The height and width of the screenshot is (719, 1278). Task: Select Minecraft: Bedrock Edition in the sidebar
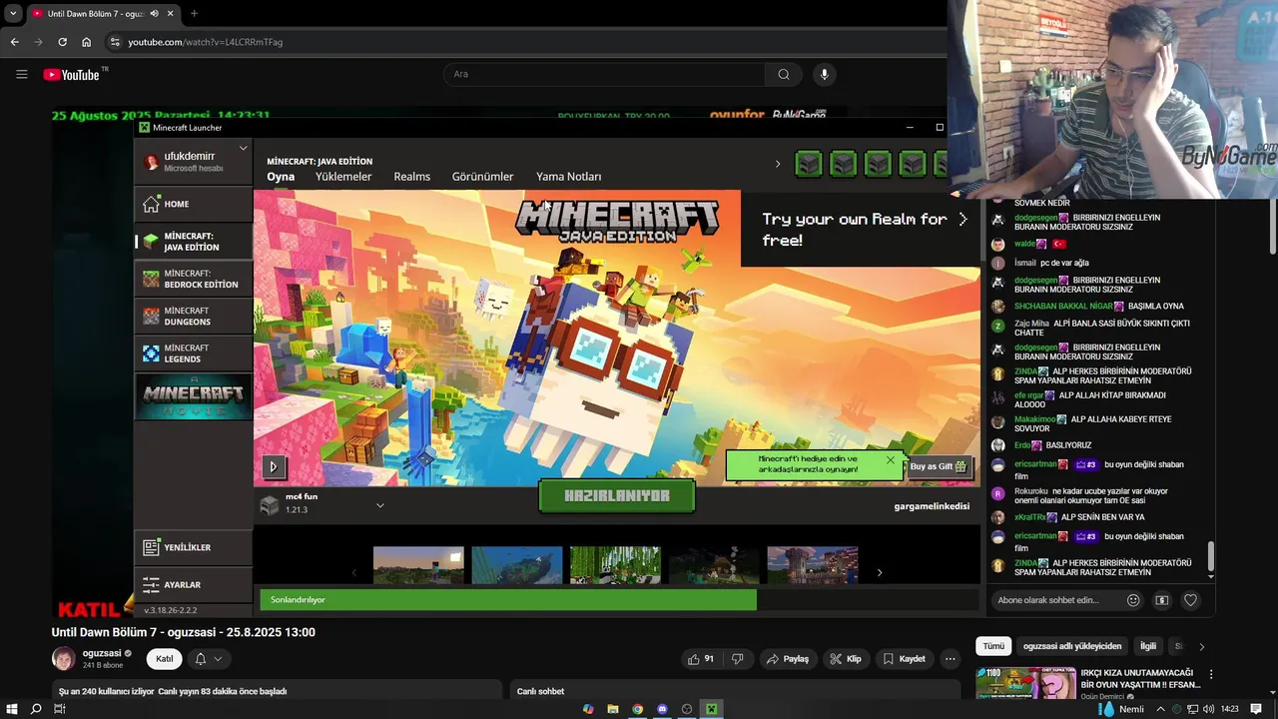(193, 279)
